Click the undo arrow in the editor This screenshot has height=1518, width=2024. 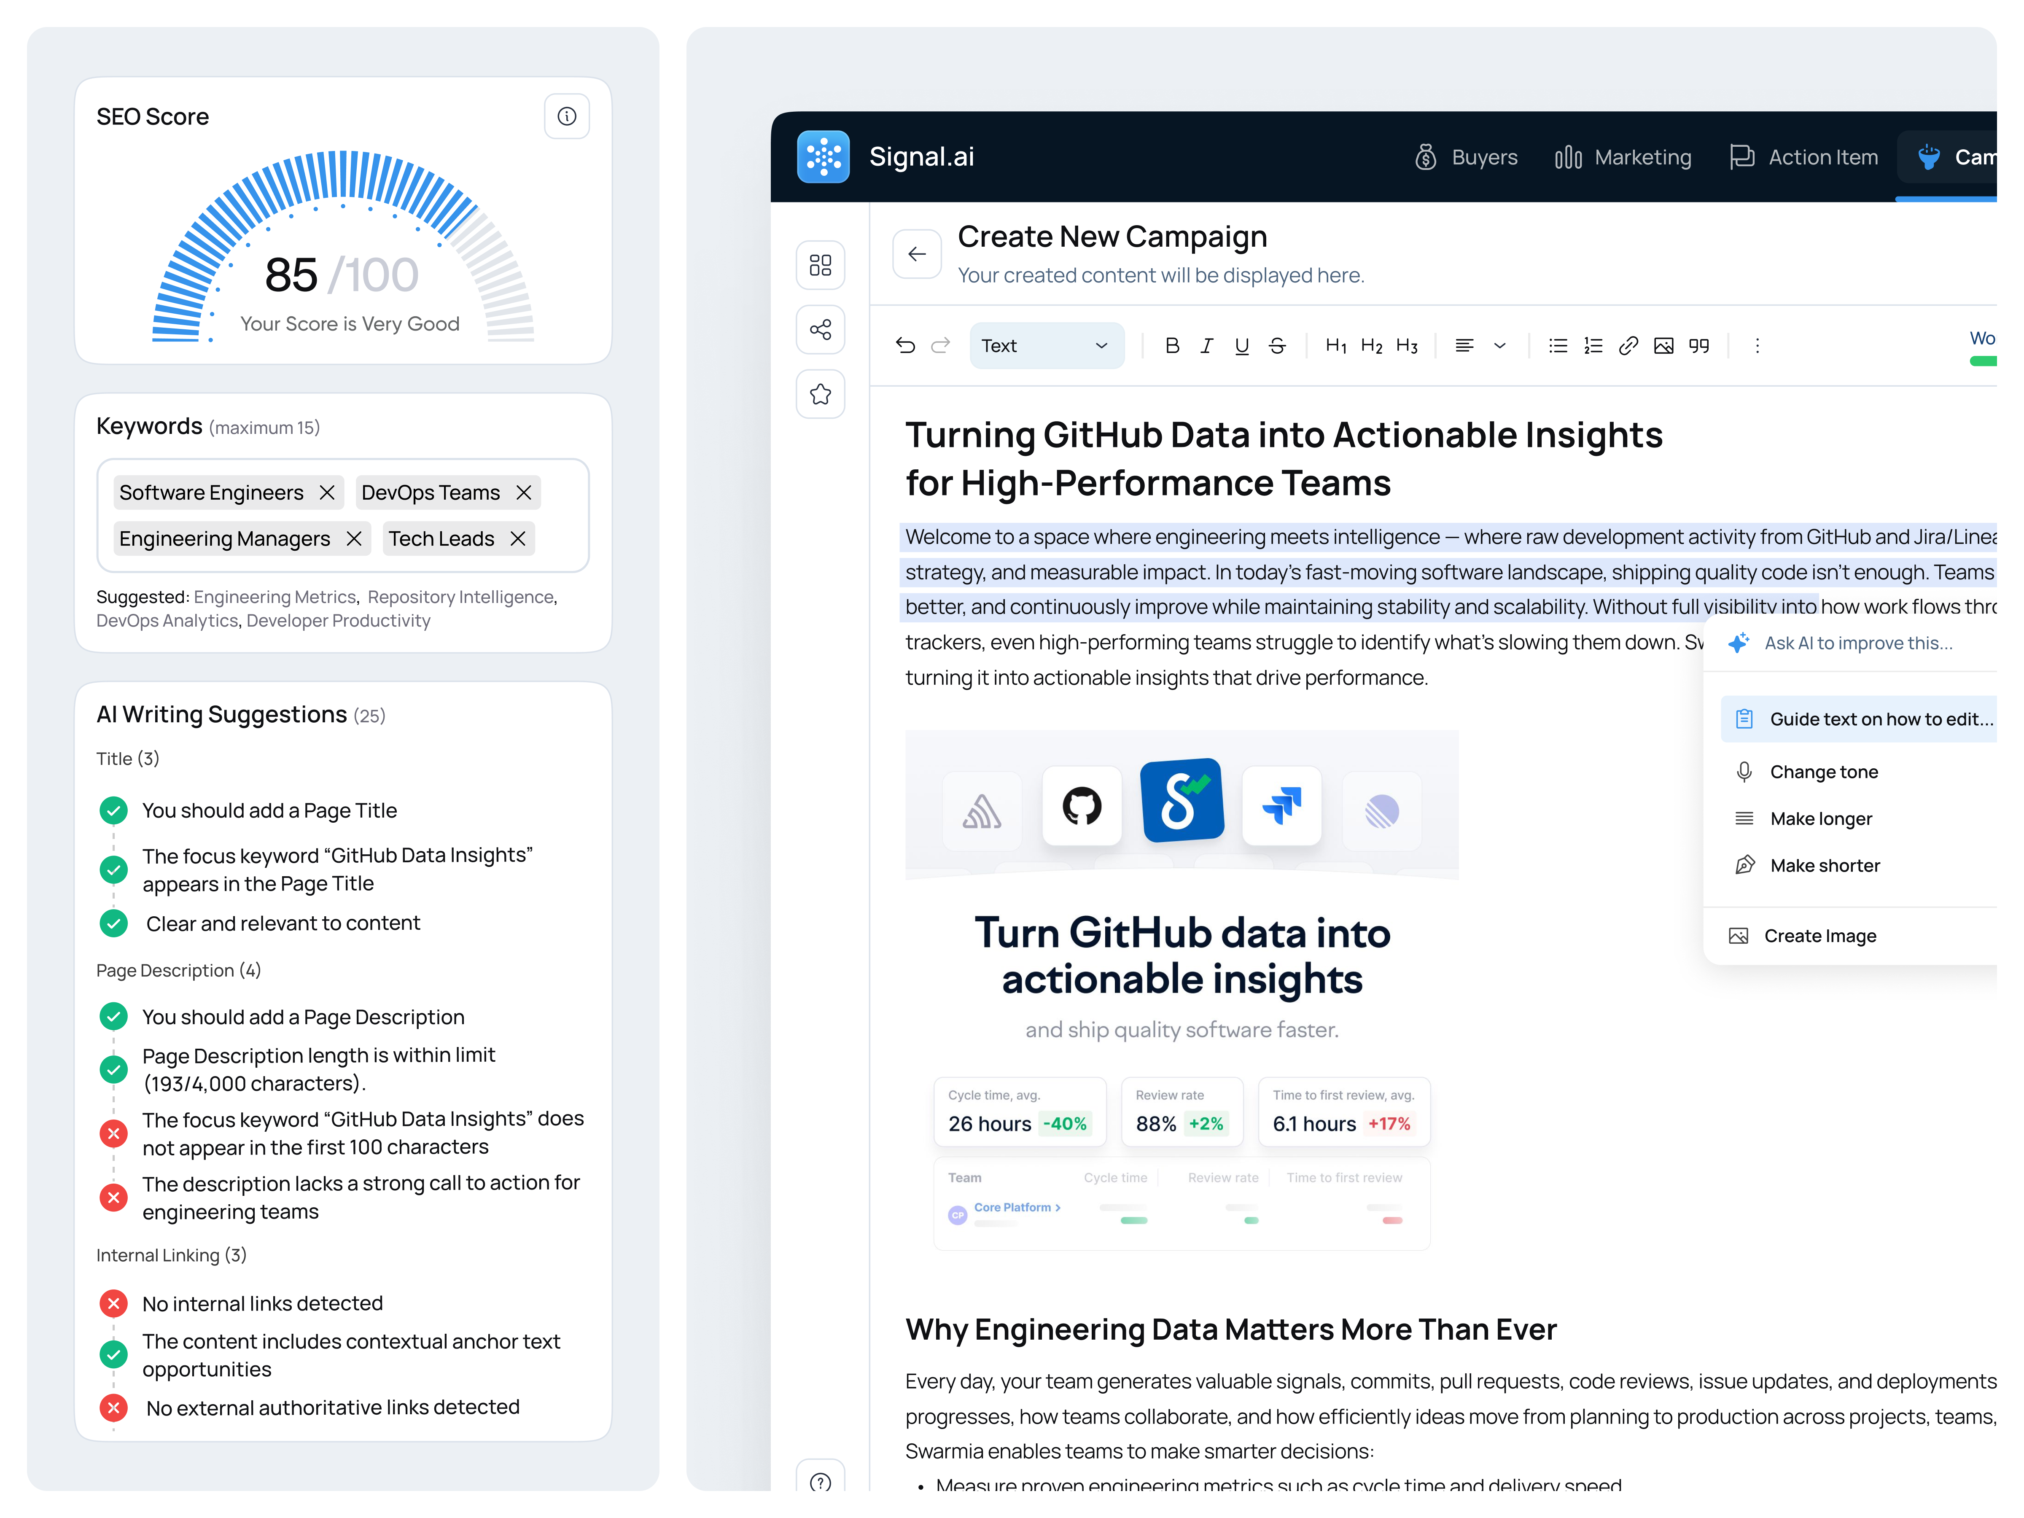coord(906,345)
